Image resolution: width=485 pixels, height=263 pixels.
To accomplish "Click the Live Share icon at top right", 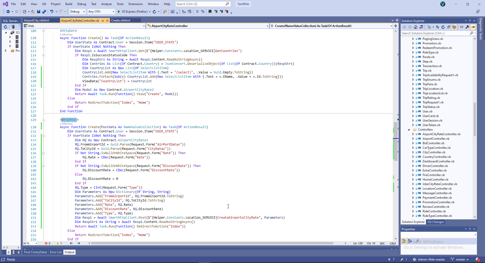I will [x=478, y=12].
